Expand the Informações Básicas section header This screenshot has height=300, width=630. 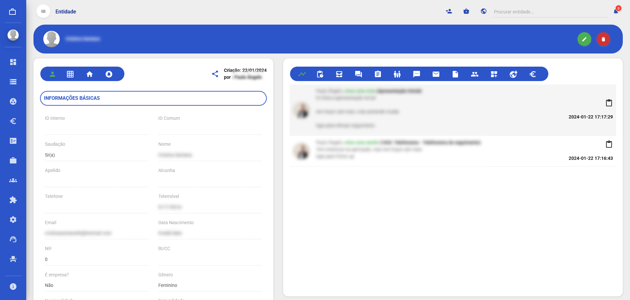coord(153,98)
